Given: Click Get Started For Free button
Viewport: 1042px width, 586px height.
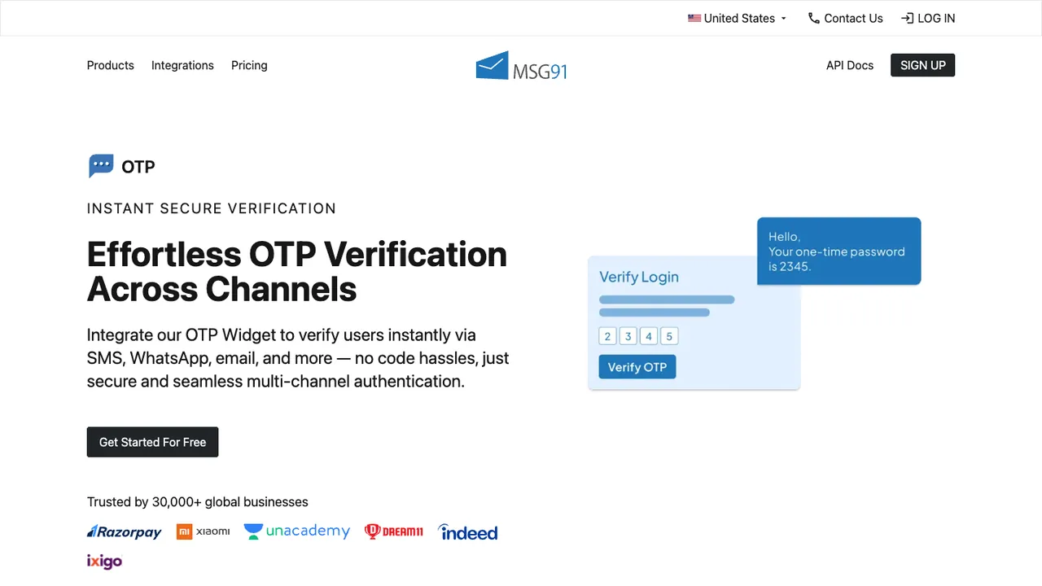Looking at the screenshot, I should point(153,442).
